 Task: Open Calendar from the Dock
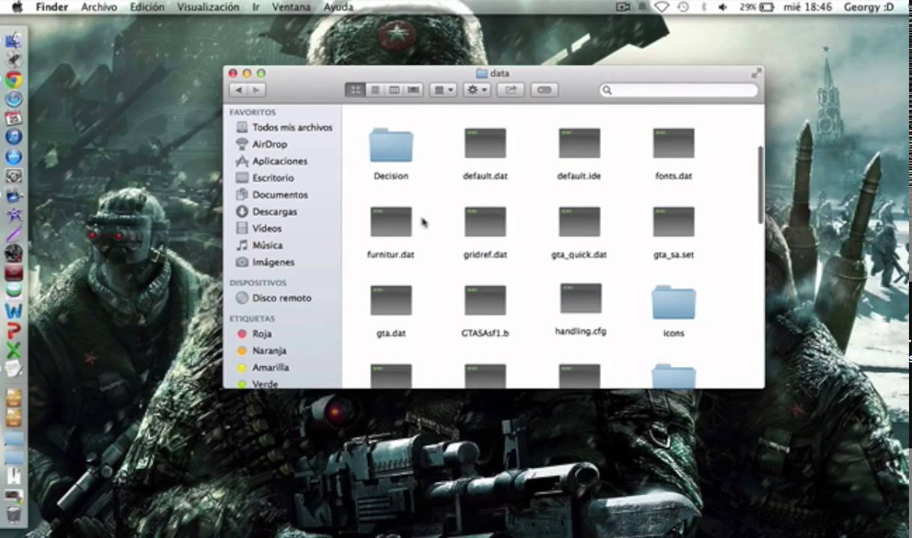13,118
